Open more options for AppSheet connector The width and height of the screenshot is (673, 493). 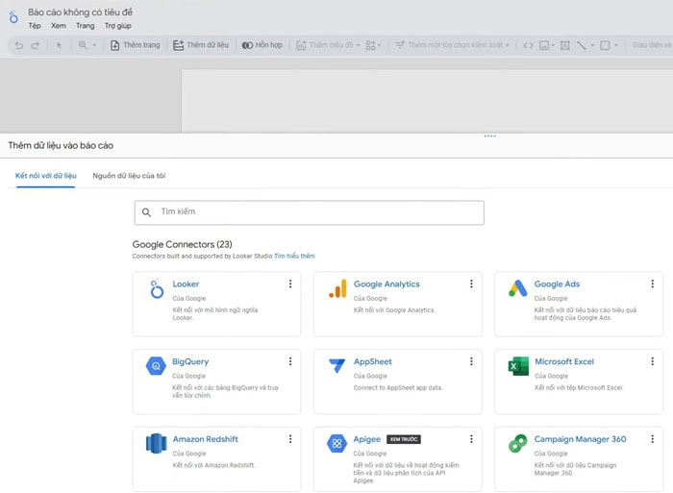[471, 361]
